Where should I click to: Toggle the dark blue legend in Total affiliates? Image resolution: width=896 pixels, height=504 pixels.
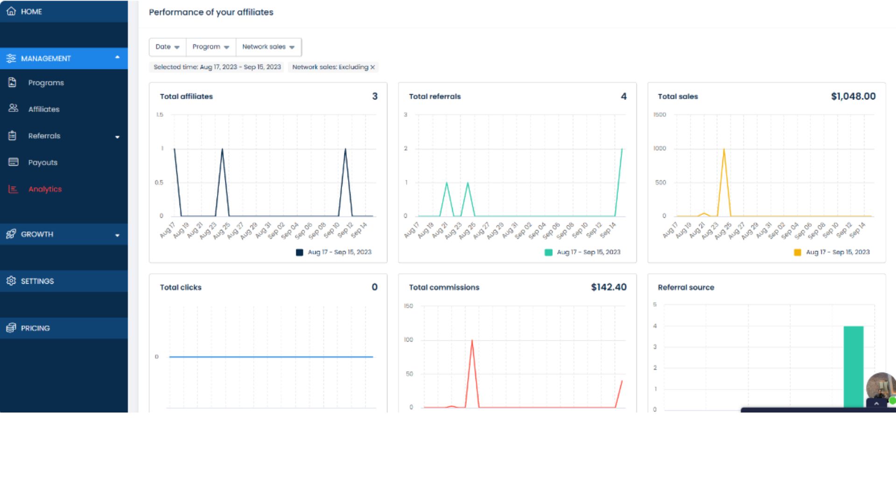coord(300,252)
